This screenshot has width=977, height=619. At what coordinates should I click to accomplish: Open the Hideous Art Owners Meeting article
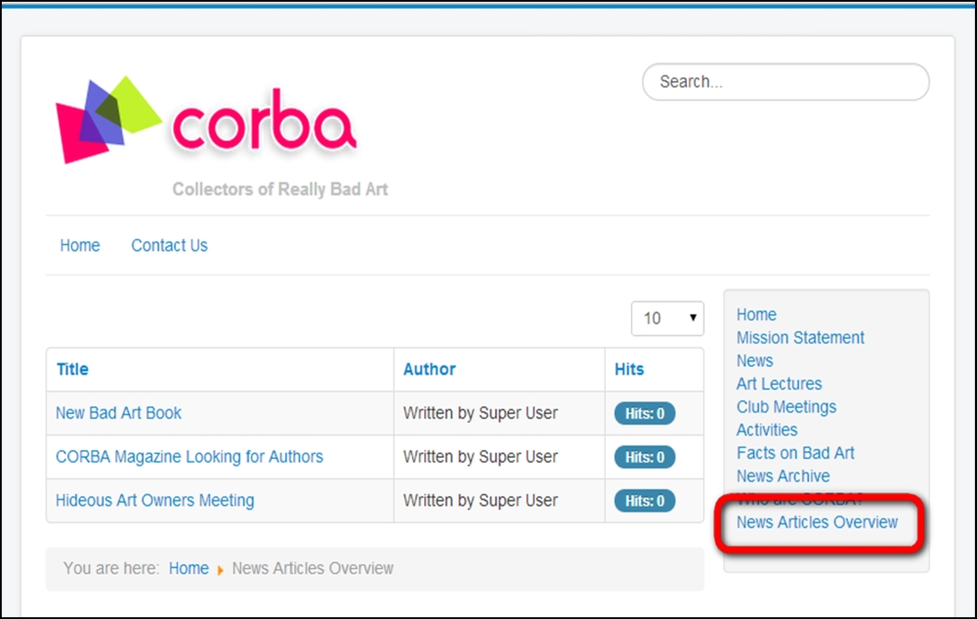(154, 501)
